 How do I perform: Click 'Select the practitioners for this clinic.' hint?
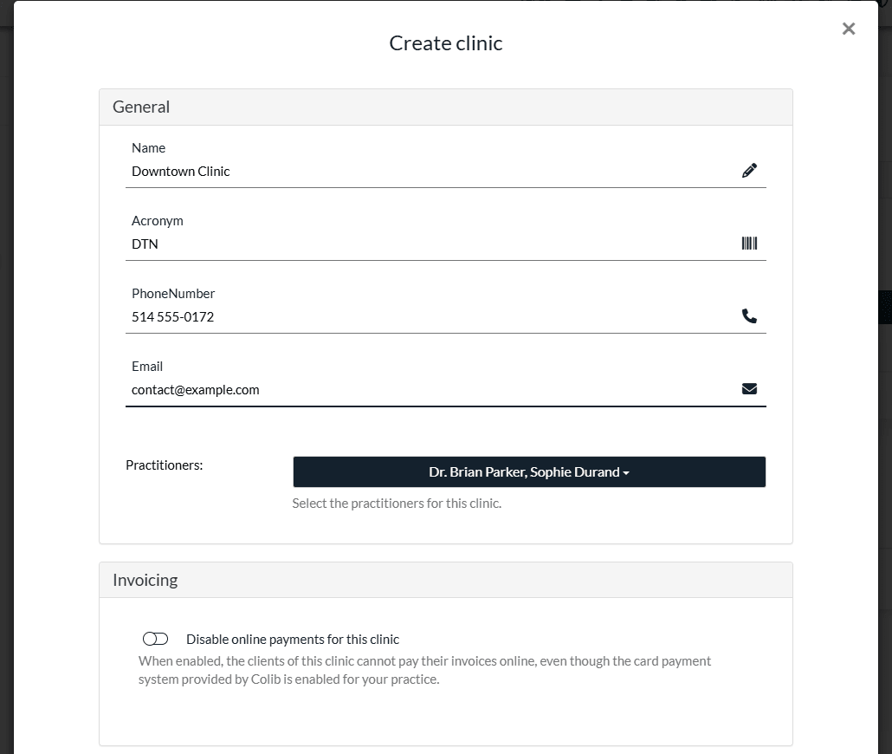(x=397, y=504)
